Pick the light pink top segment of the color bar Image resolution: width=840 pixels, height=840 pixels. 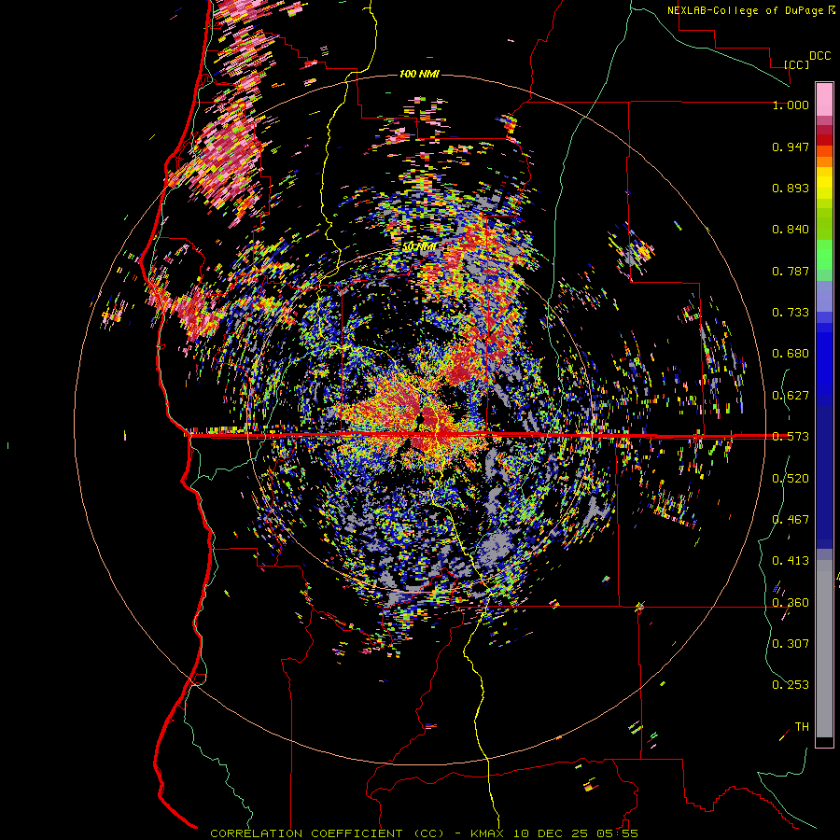pos(824,99)
